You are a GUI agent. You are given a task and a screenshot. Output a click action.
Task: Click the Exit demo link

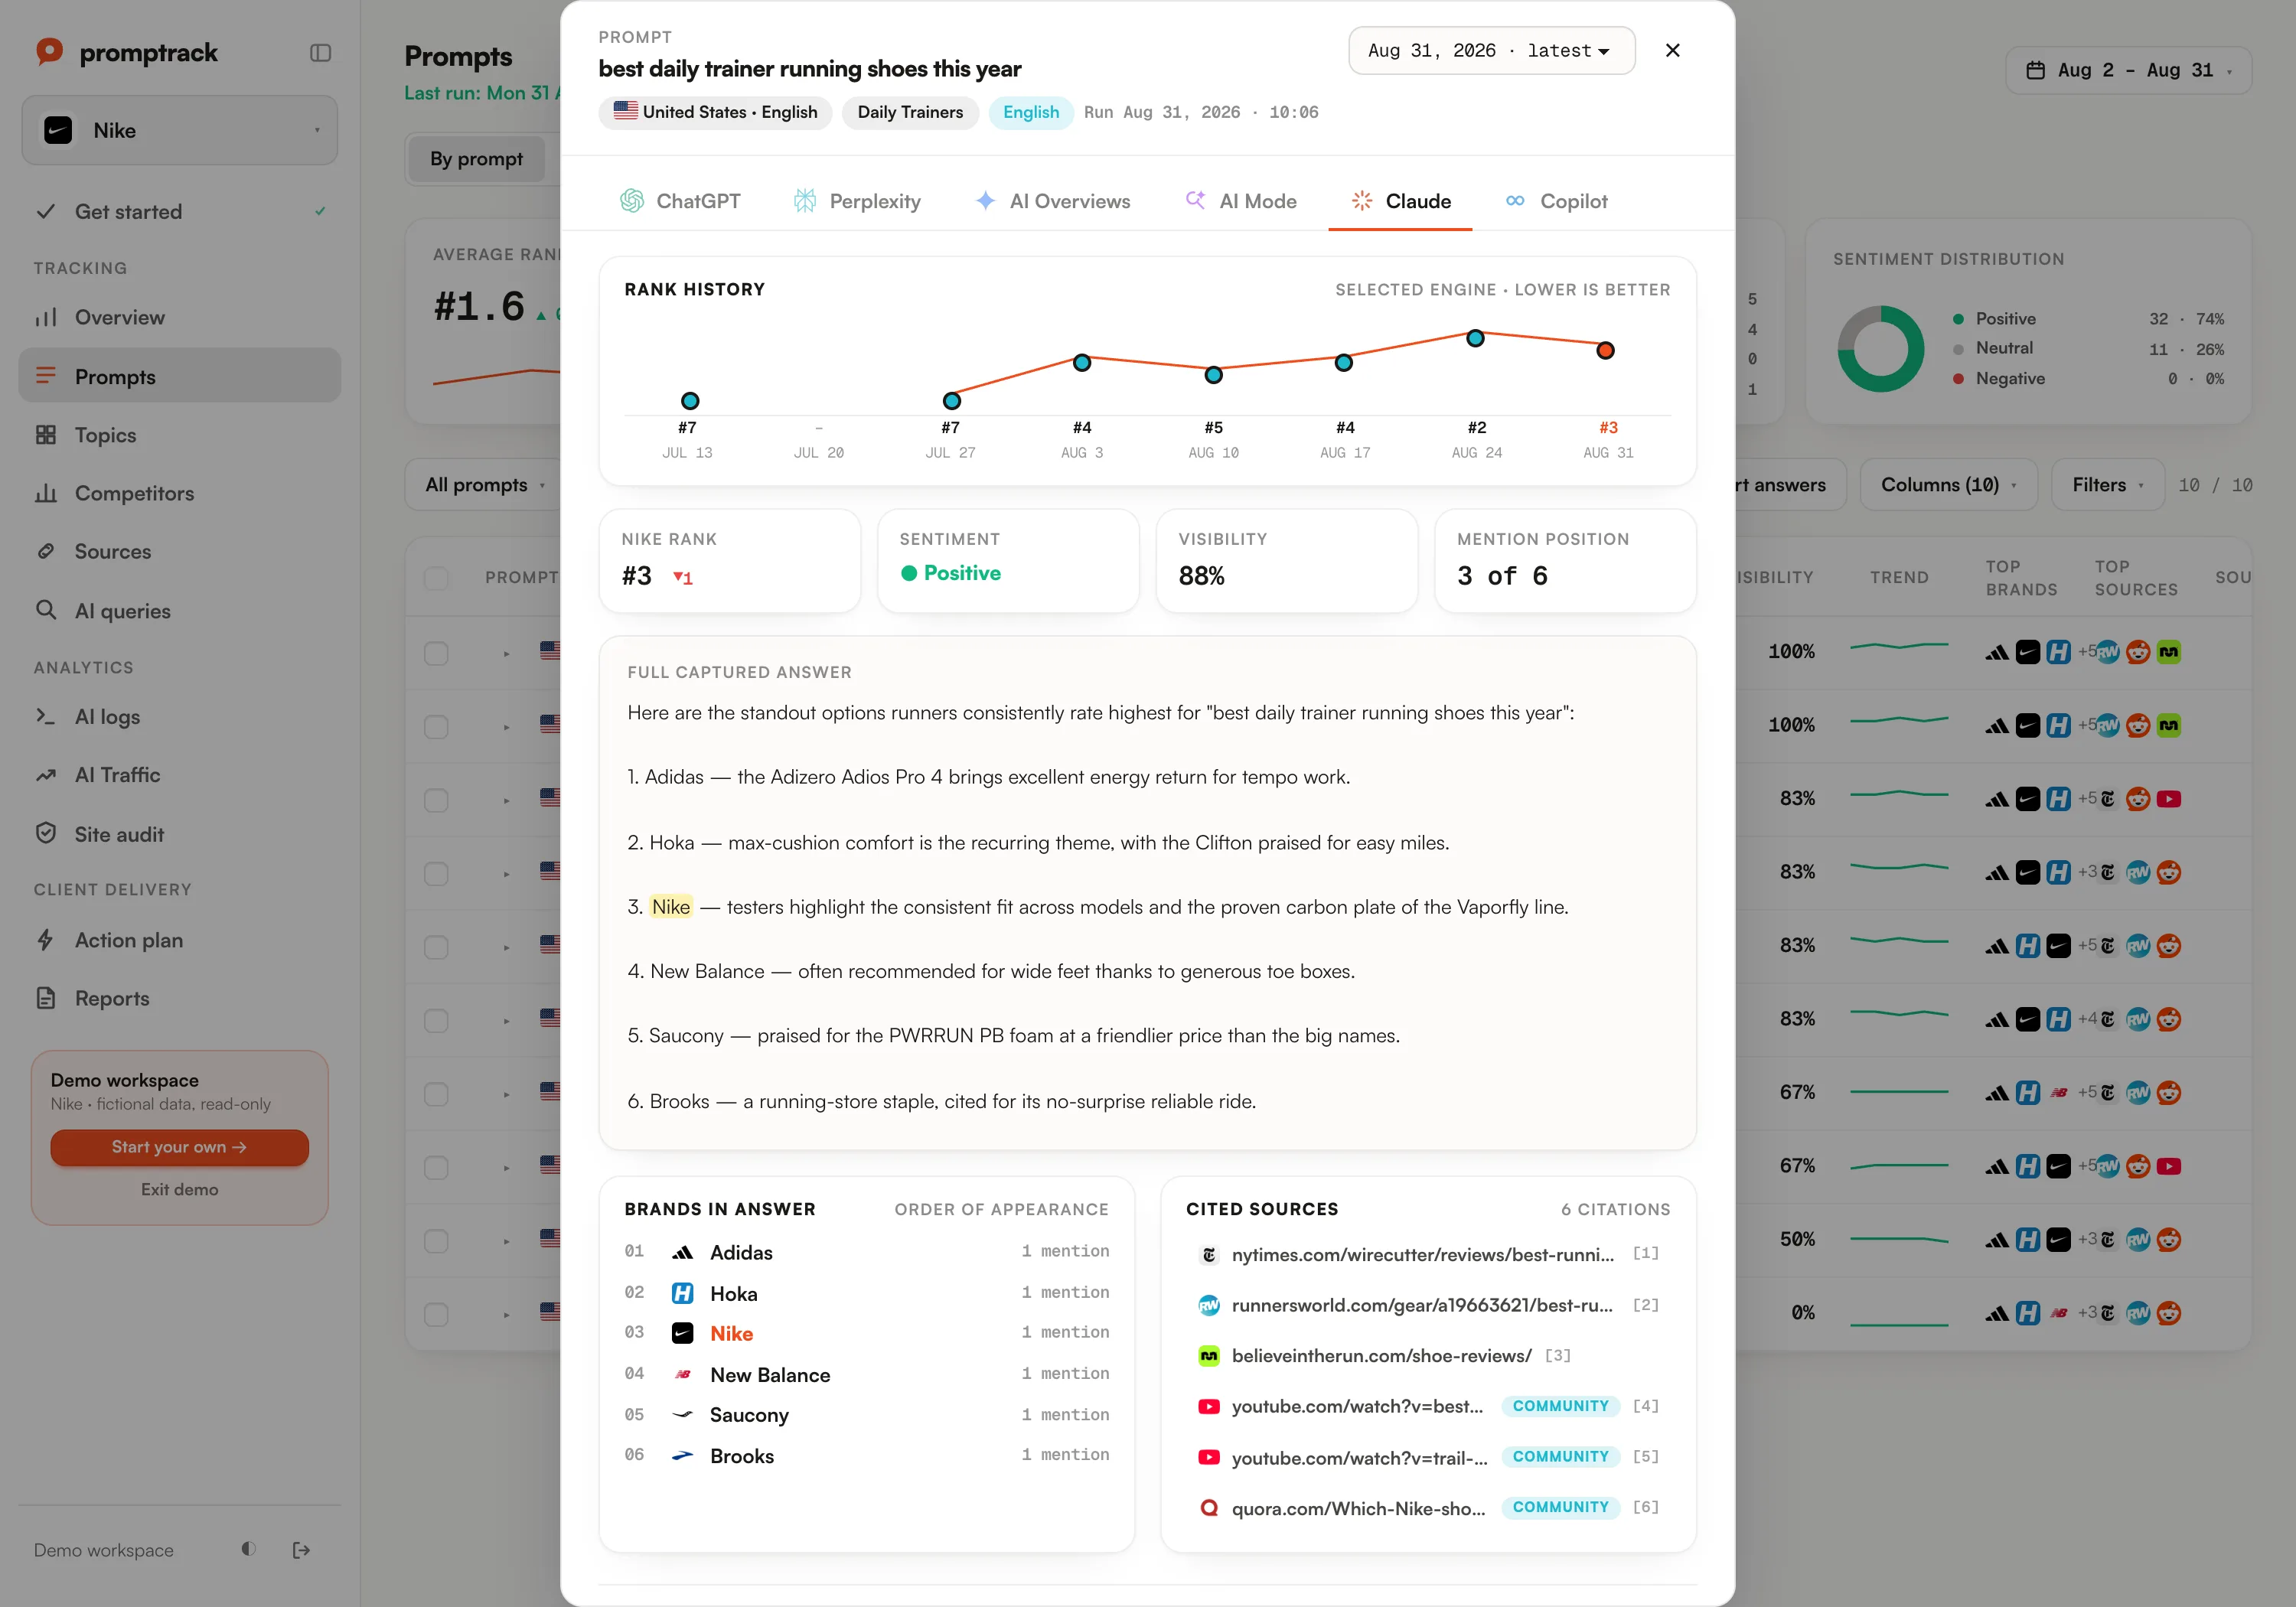180,1189
